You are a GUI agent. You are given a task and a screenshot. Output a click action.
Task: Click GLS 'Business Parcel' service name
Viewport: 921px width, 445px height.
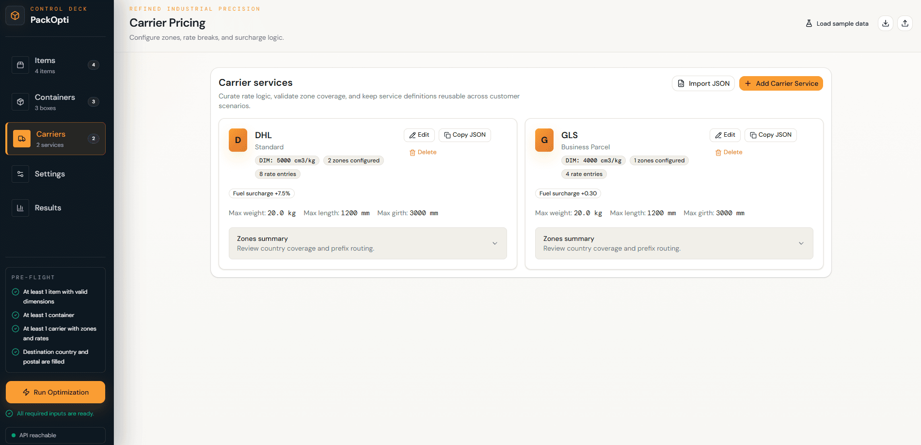(586, 147)
